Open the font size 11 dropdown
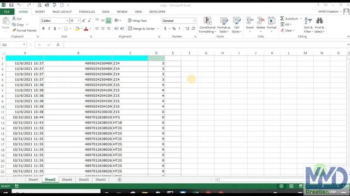350x196 pixels. click(79, 21)
